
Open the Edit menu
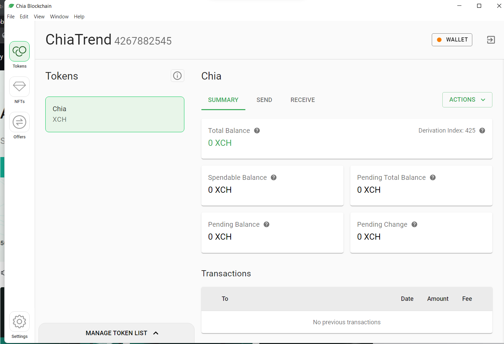pyautogui.click(x=24, y=17)
